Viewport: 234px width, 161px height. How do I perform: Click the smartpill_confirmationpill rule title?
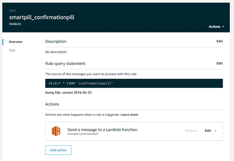coord(42,17)
